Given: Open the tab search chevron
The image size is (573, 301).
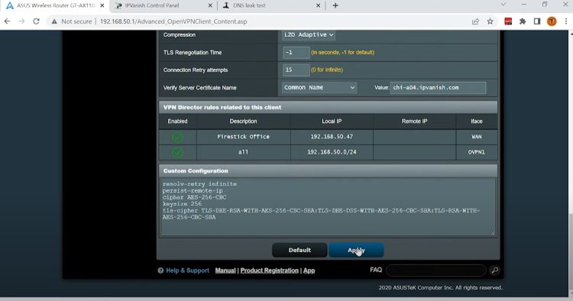Looking at the screenshot, I should tap(503, 5).
